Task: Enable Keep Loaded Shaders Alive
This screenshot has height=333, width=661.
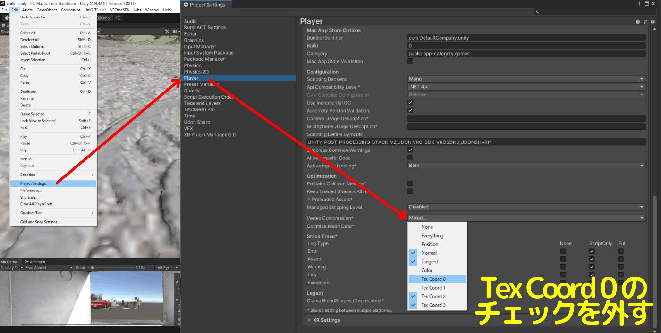Action: click(410, 191)
